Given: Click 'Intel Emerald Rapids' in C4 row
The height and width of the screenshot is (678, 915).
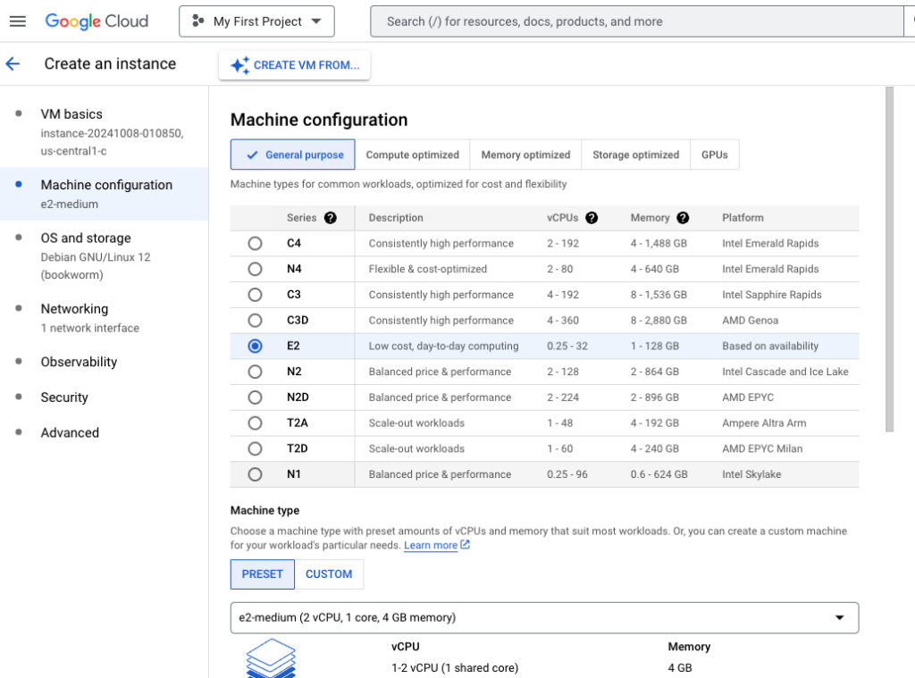Looking at the screenshot, I should click(770, 243).
